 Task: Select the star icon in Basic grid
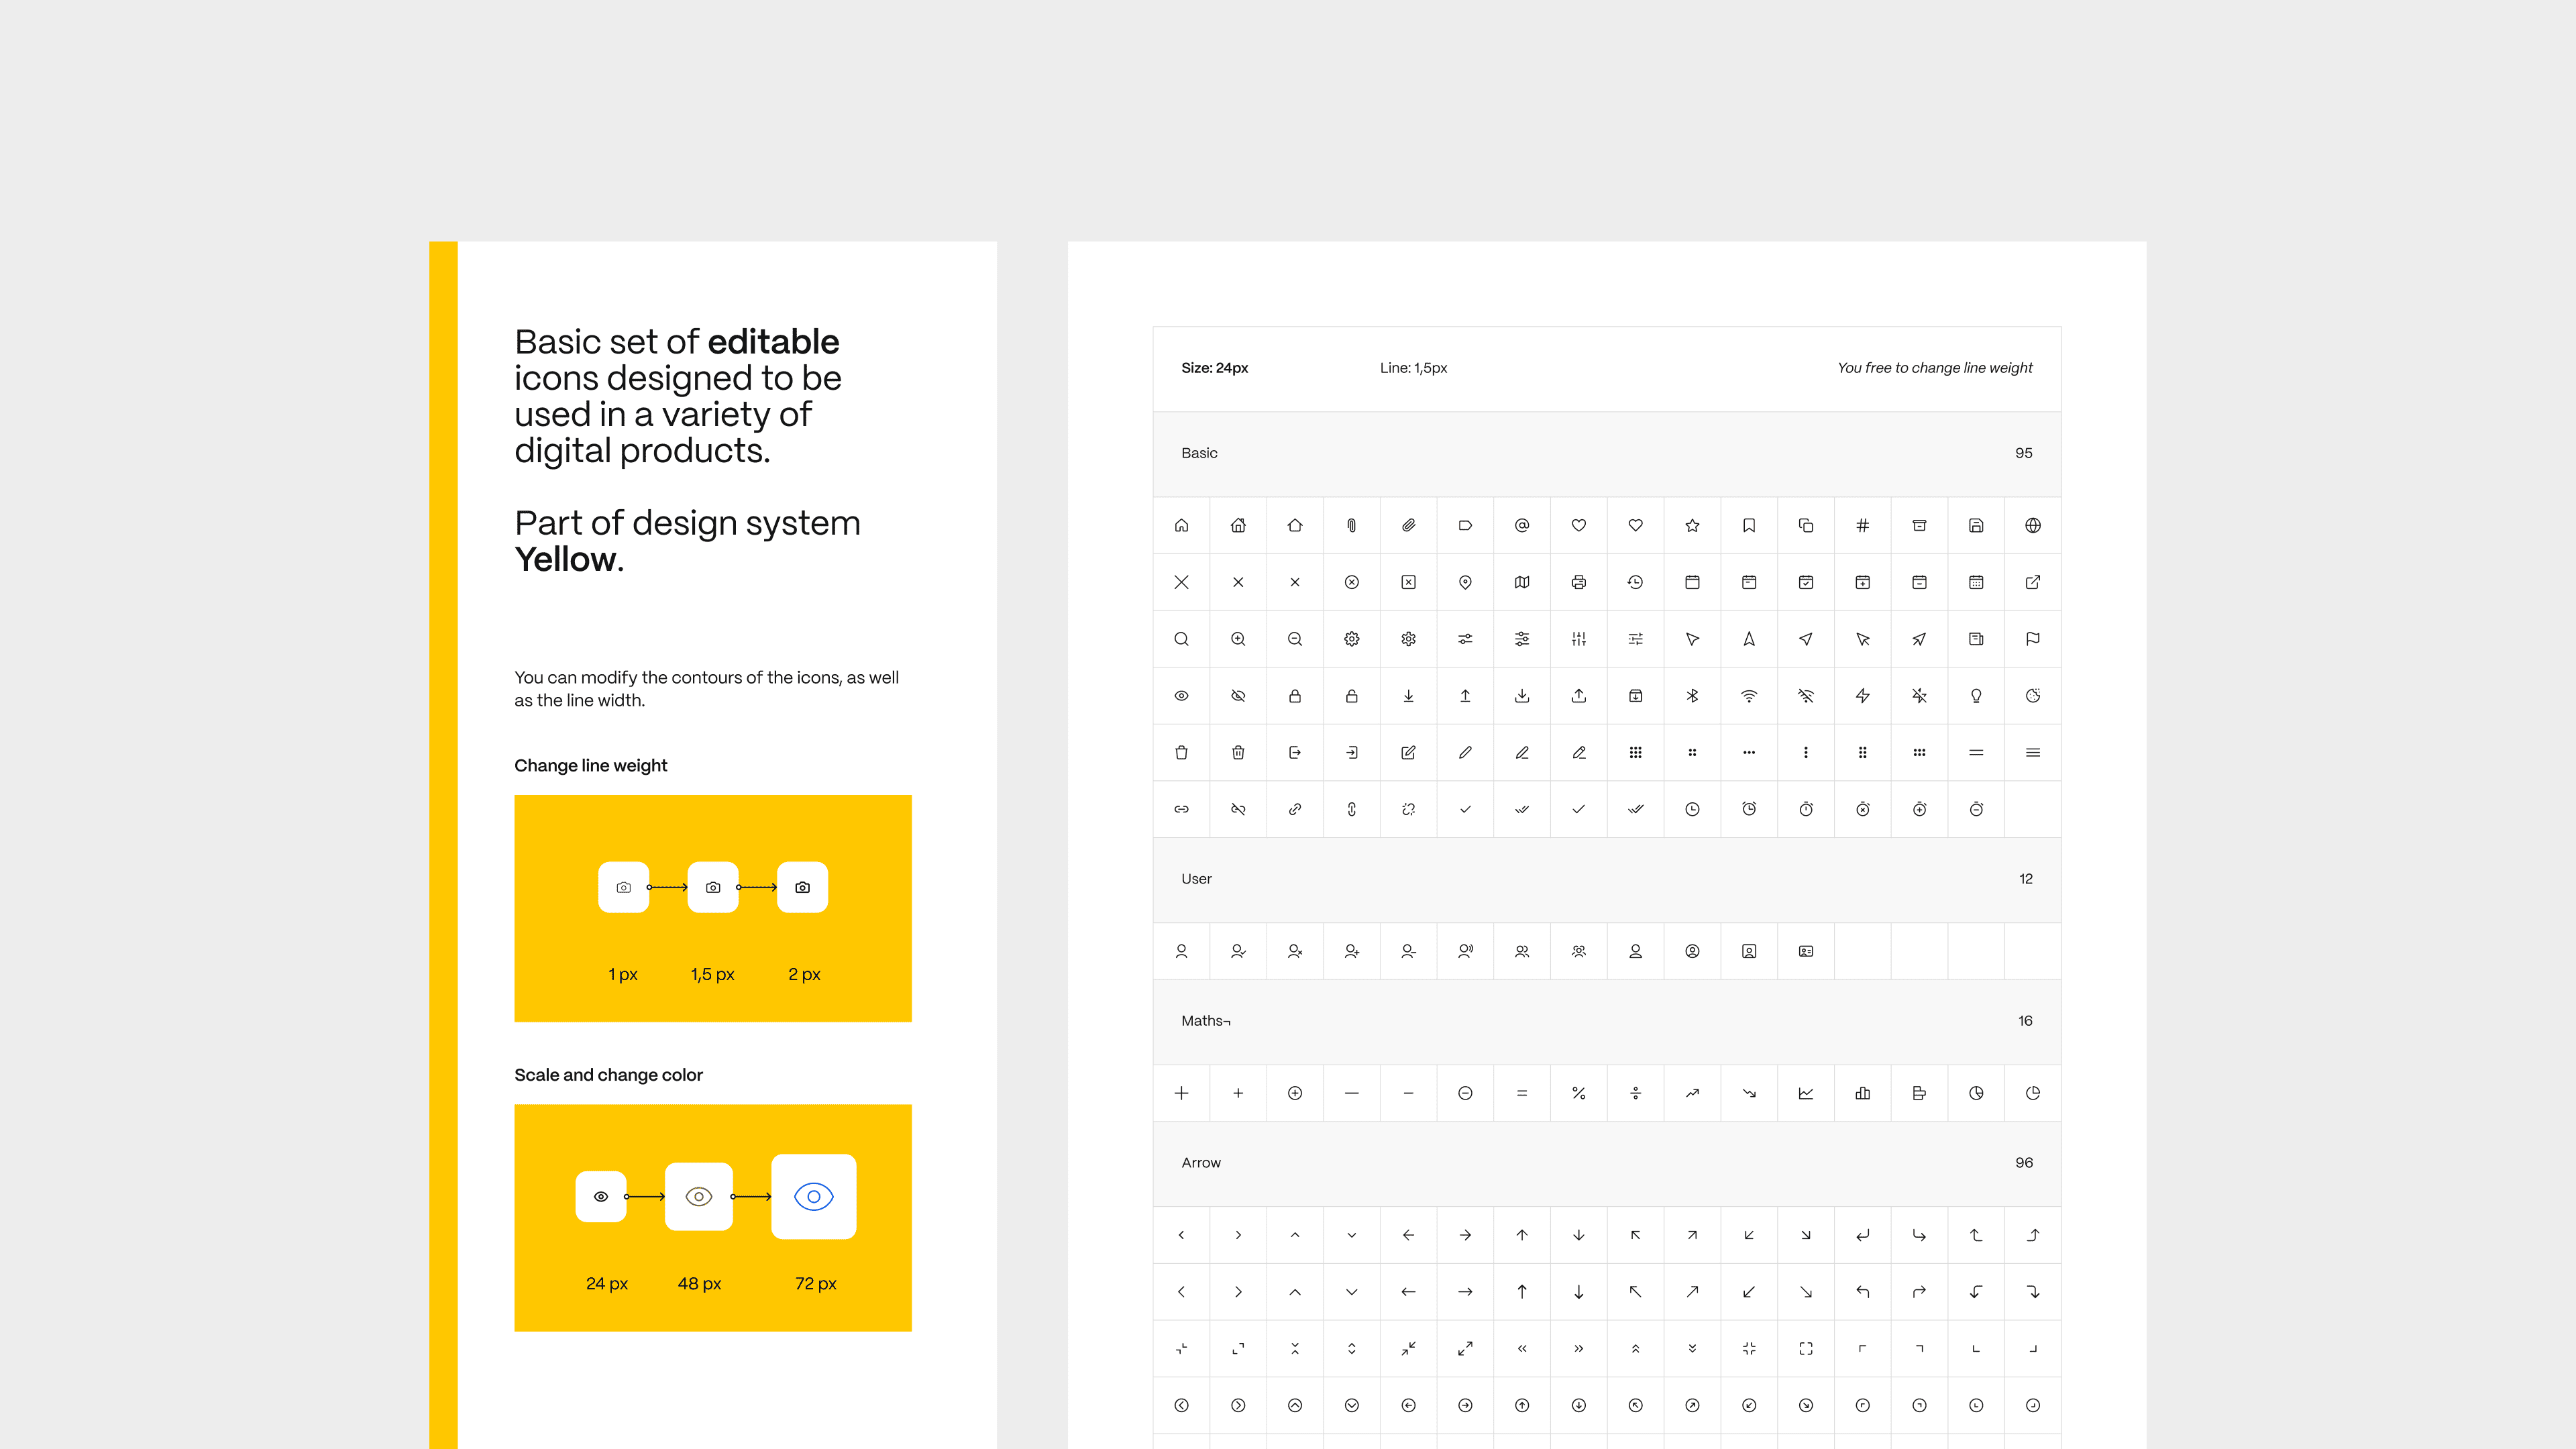(1692, 525)
